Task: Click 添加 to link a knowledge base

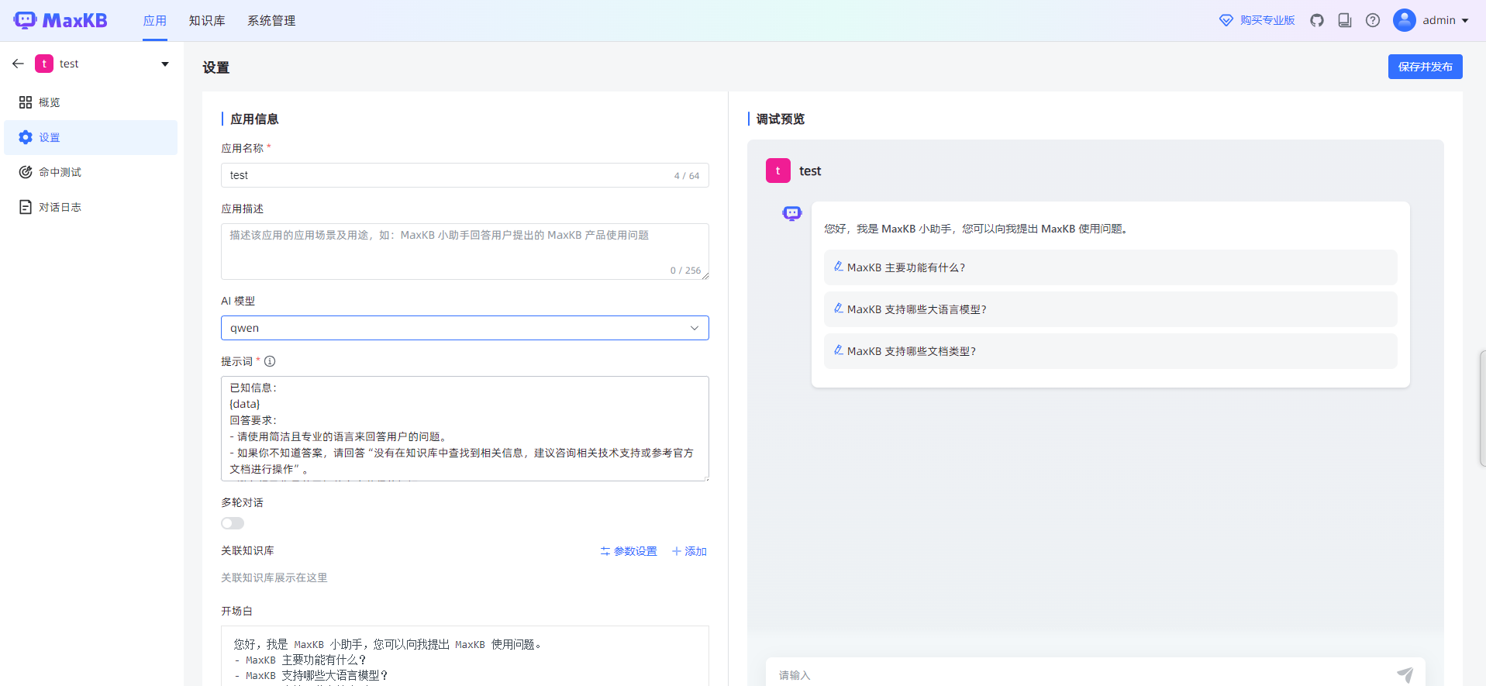Action: [689, 551]
